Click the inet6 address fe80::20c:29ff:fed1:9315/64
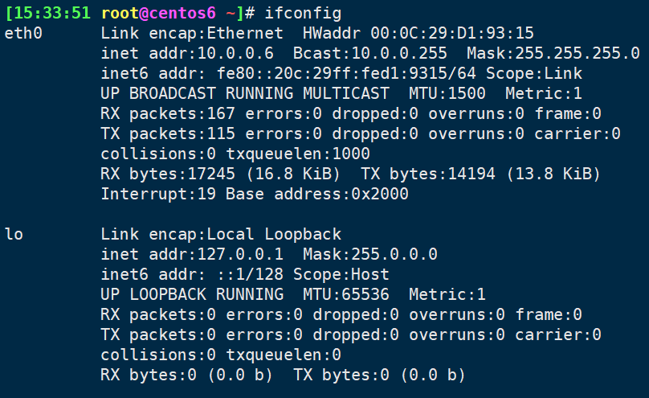This screenshot has width=649, height=398. point(346,73)
